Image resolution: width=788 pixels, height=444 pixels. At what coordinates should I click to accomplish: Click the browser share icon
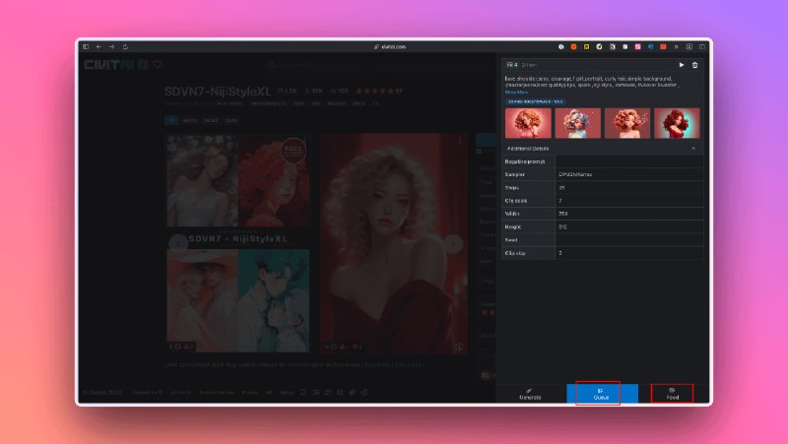pos(126,46)
